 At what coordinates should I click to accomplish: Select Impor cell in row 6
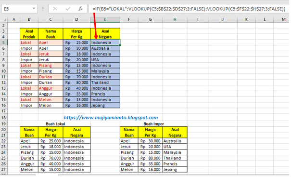(29, 48)
